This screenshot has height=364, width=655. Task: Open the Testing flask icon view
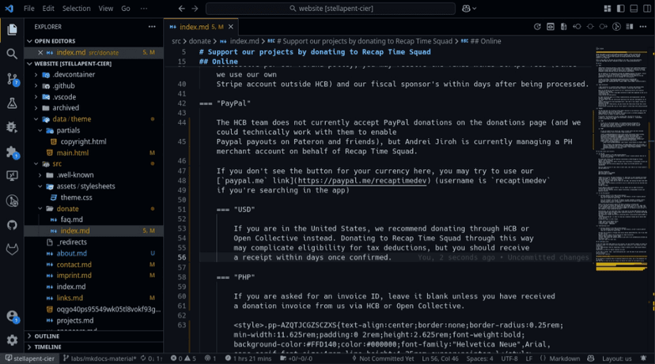click(x=12, y=103)
